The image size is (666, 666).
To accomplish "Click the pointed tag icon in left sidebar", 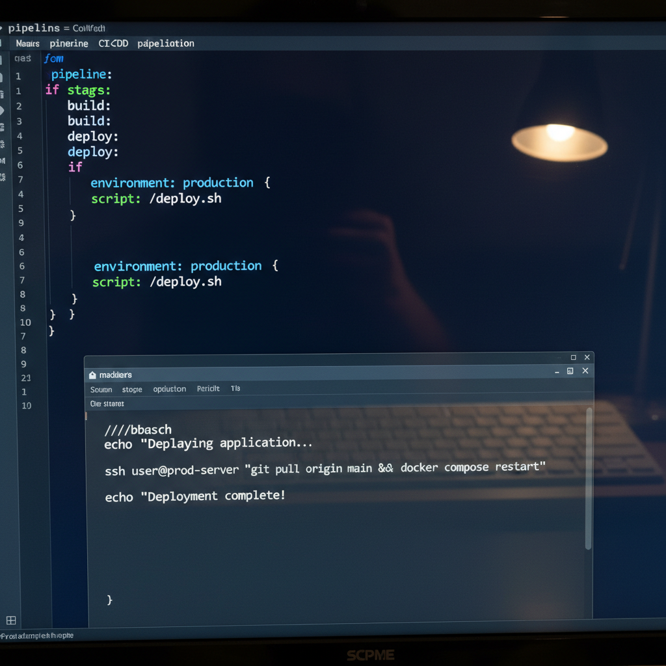I will tap(2, 111).
